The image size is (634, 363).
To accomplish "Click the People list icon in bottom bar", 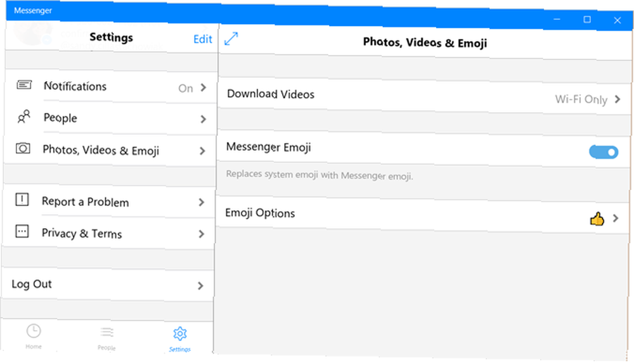I will point(107,333).
